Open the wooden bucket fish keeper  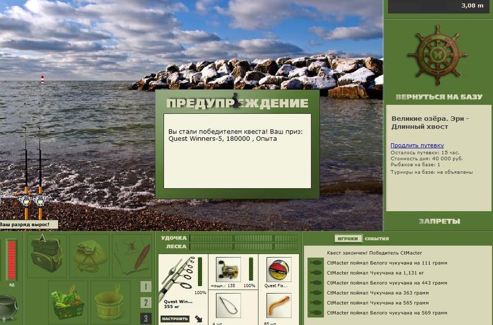coord(111,303)
